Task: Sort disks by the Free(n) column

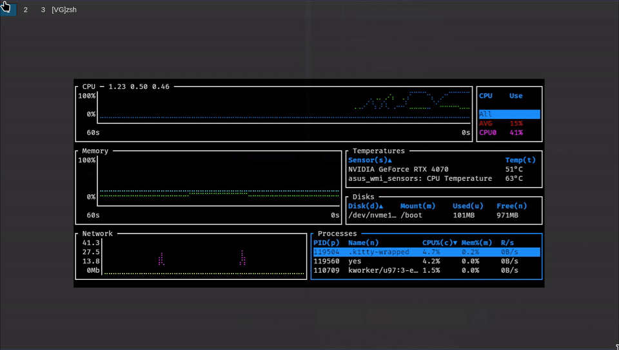Action: tap(511, 206)
